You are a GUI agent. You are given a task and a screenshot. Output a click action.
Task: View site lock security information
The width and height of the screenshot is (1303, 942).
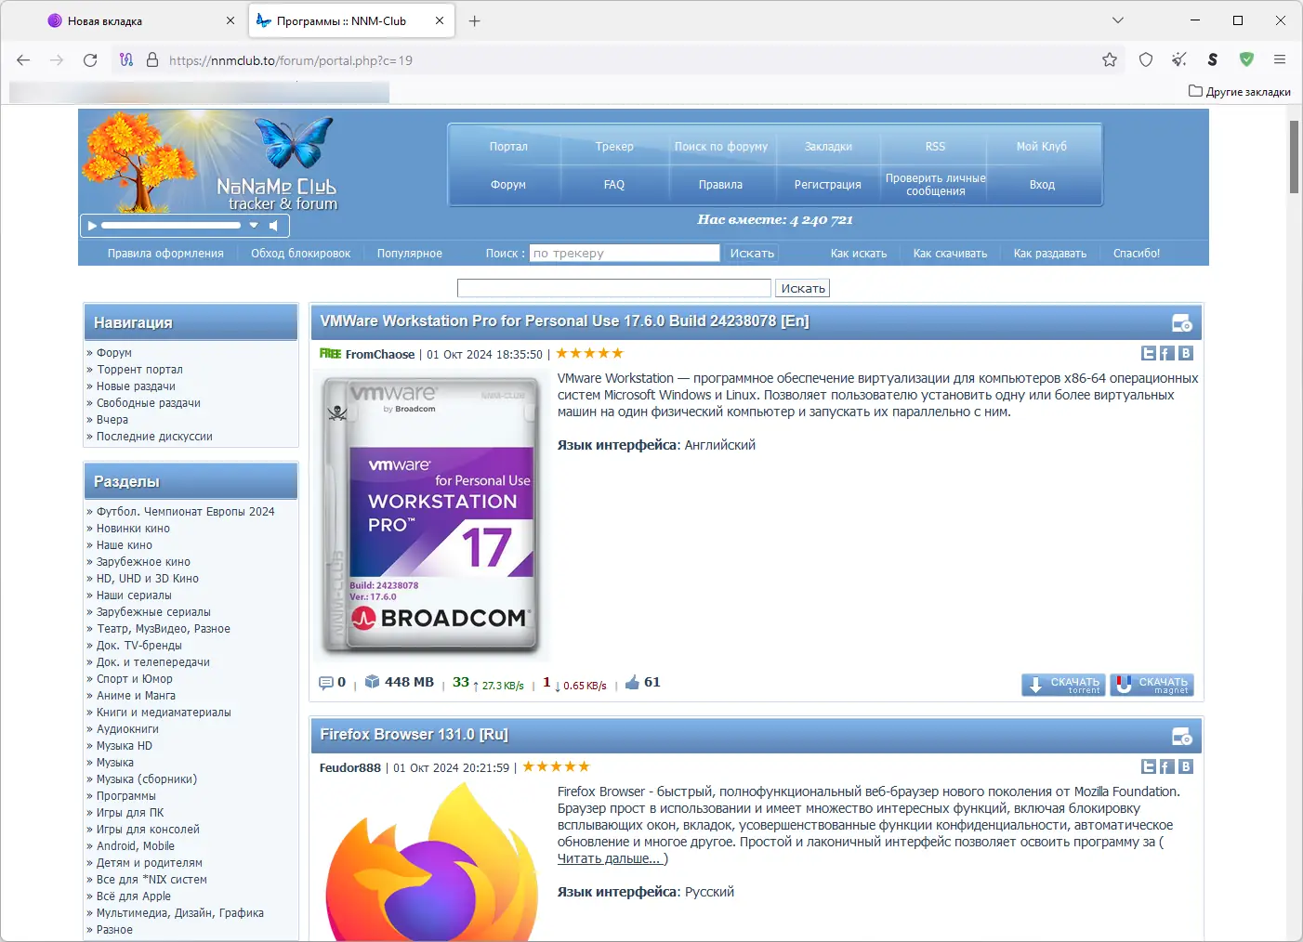coord(152,60)
